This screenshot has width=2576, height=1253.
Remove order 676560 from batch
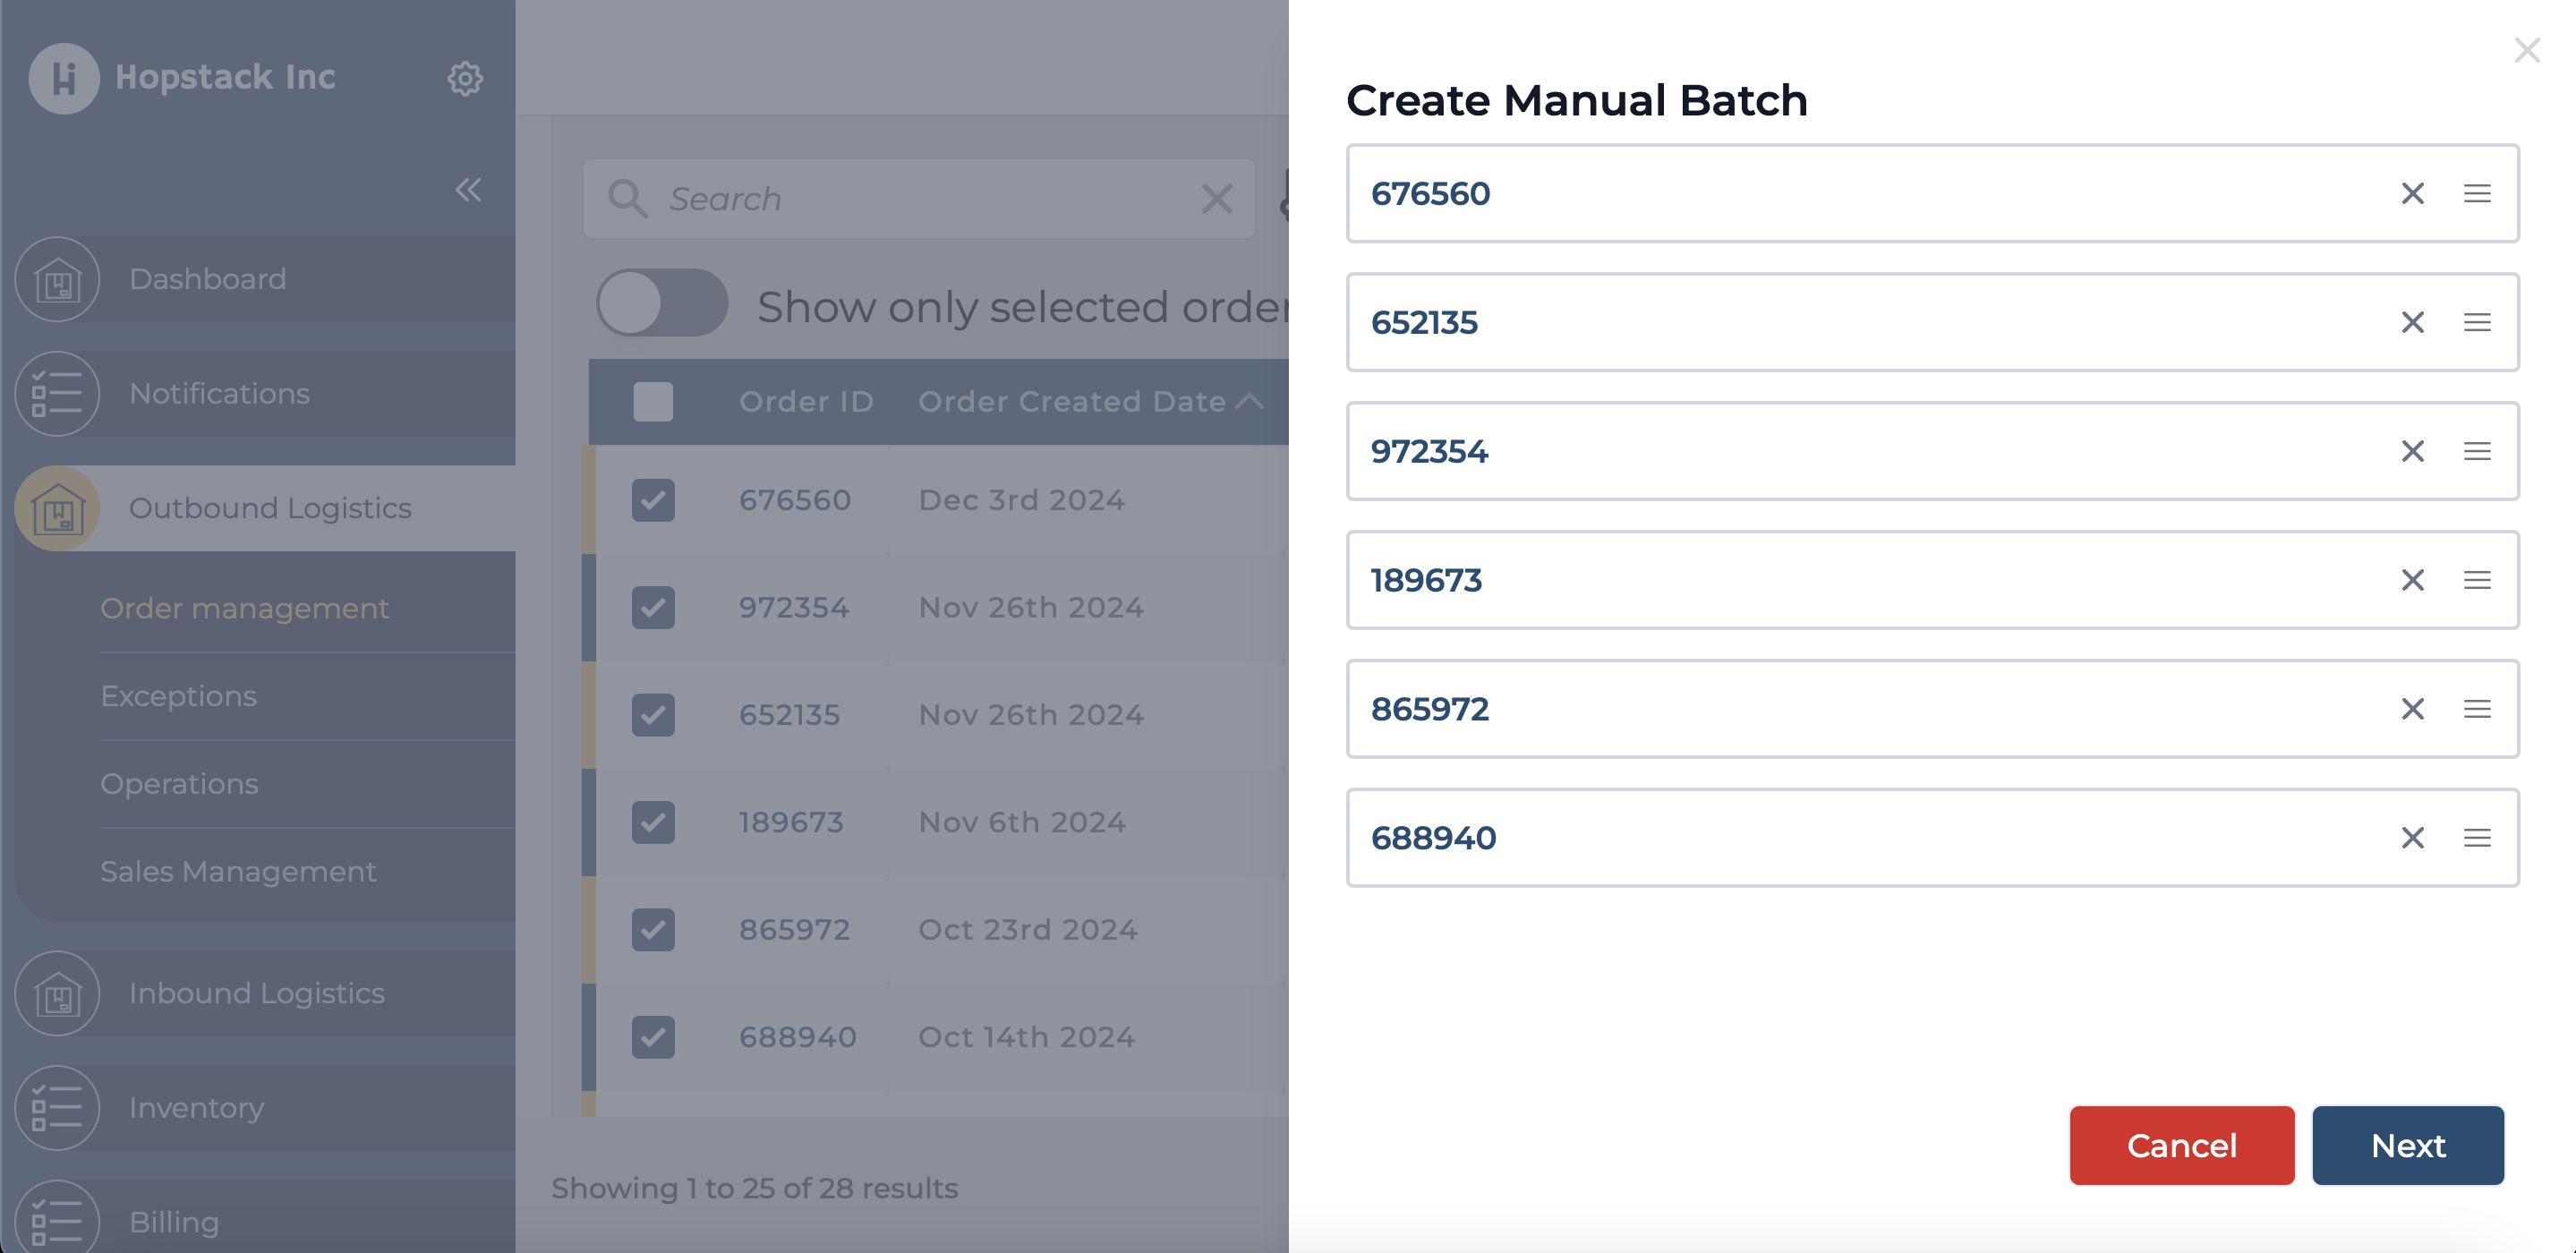pyautogui.click(x=2411, y=192)
